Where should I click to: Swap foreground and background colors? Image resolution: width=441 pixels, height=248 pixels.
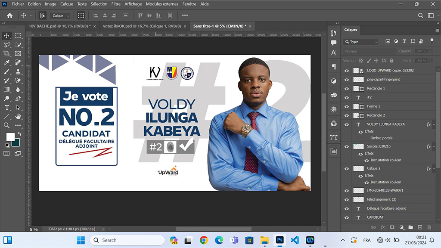19,134
